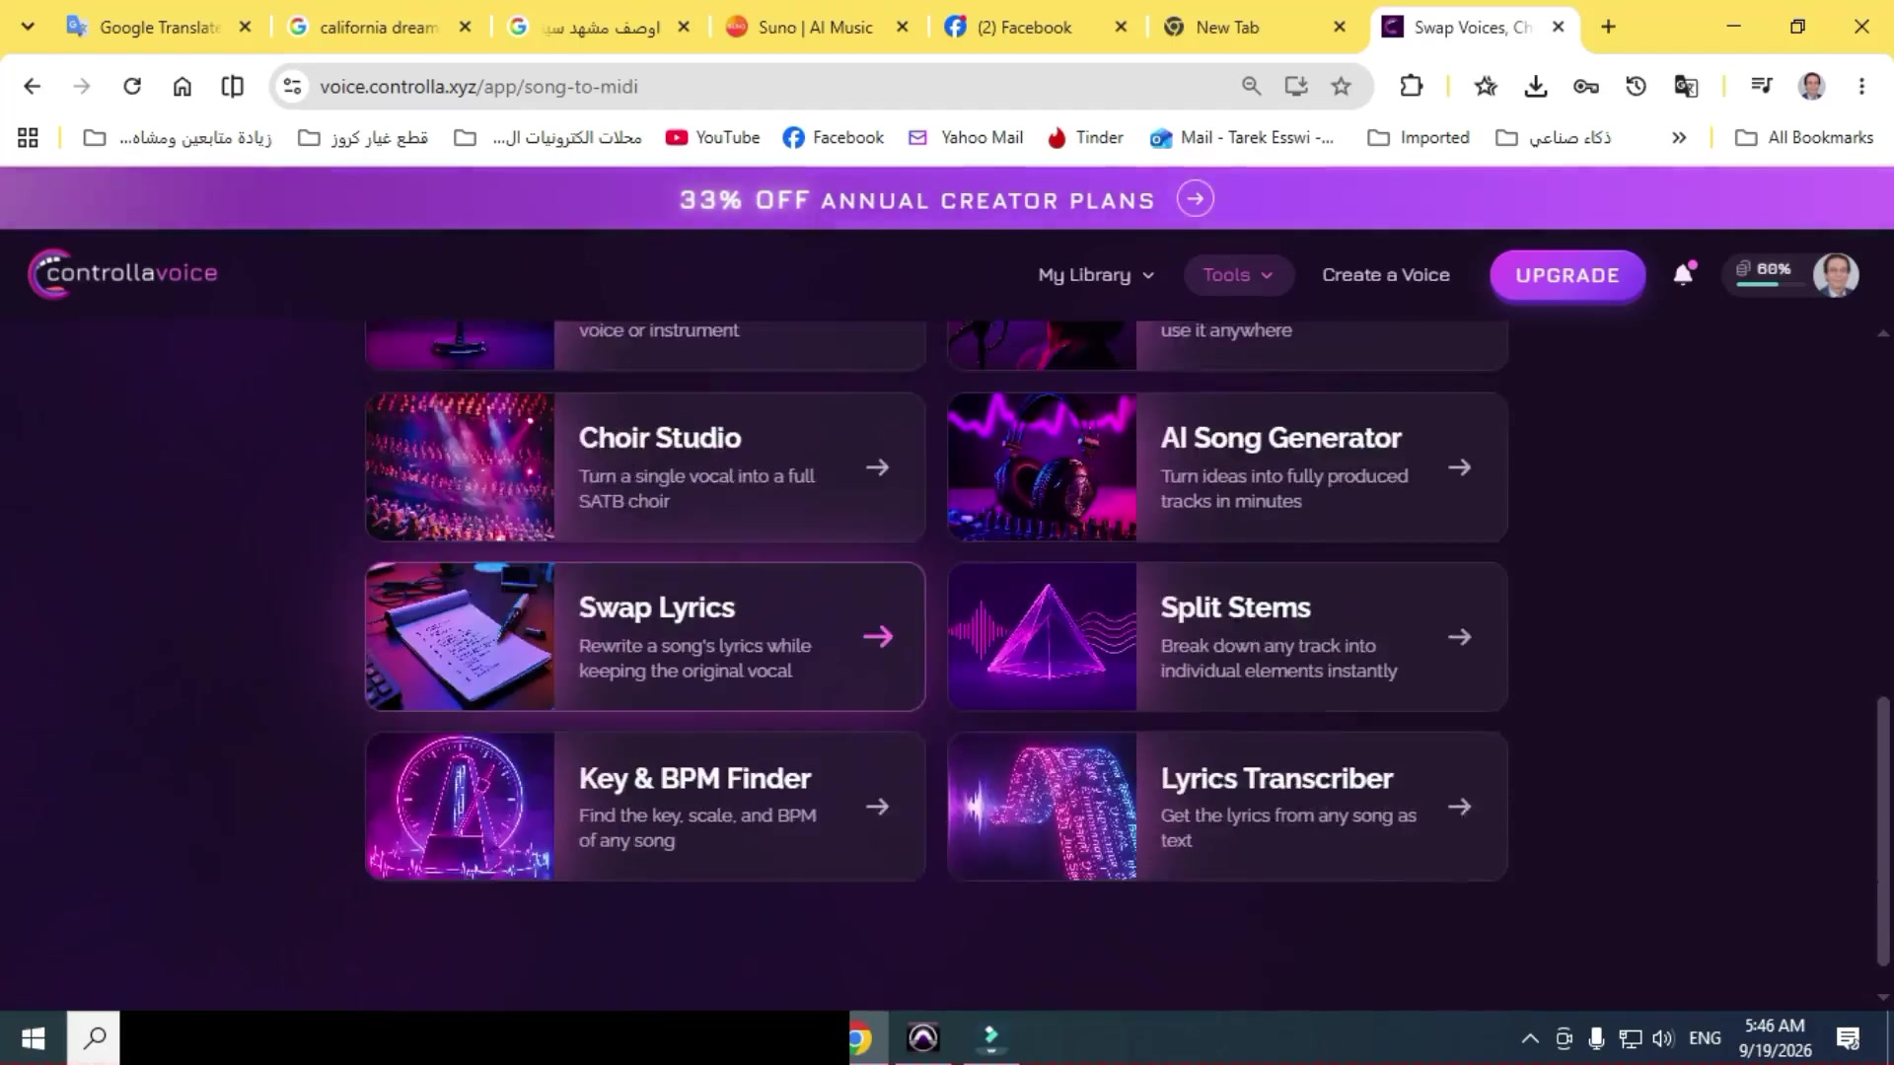The image size is (1894, 1065).
Task: Open media controls icon in toolbar
Action: [x=1762, y=87]
